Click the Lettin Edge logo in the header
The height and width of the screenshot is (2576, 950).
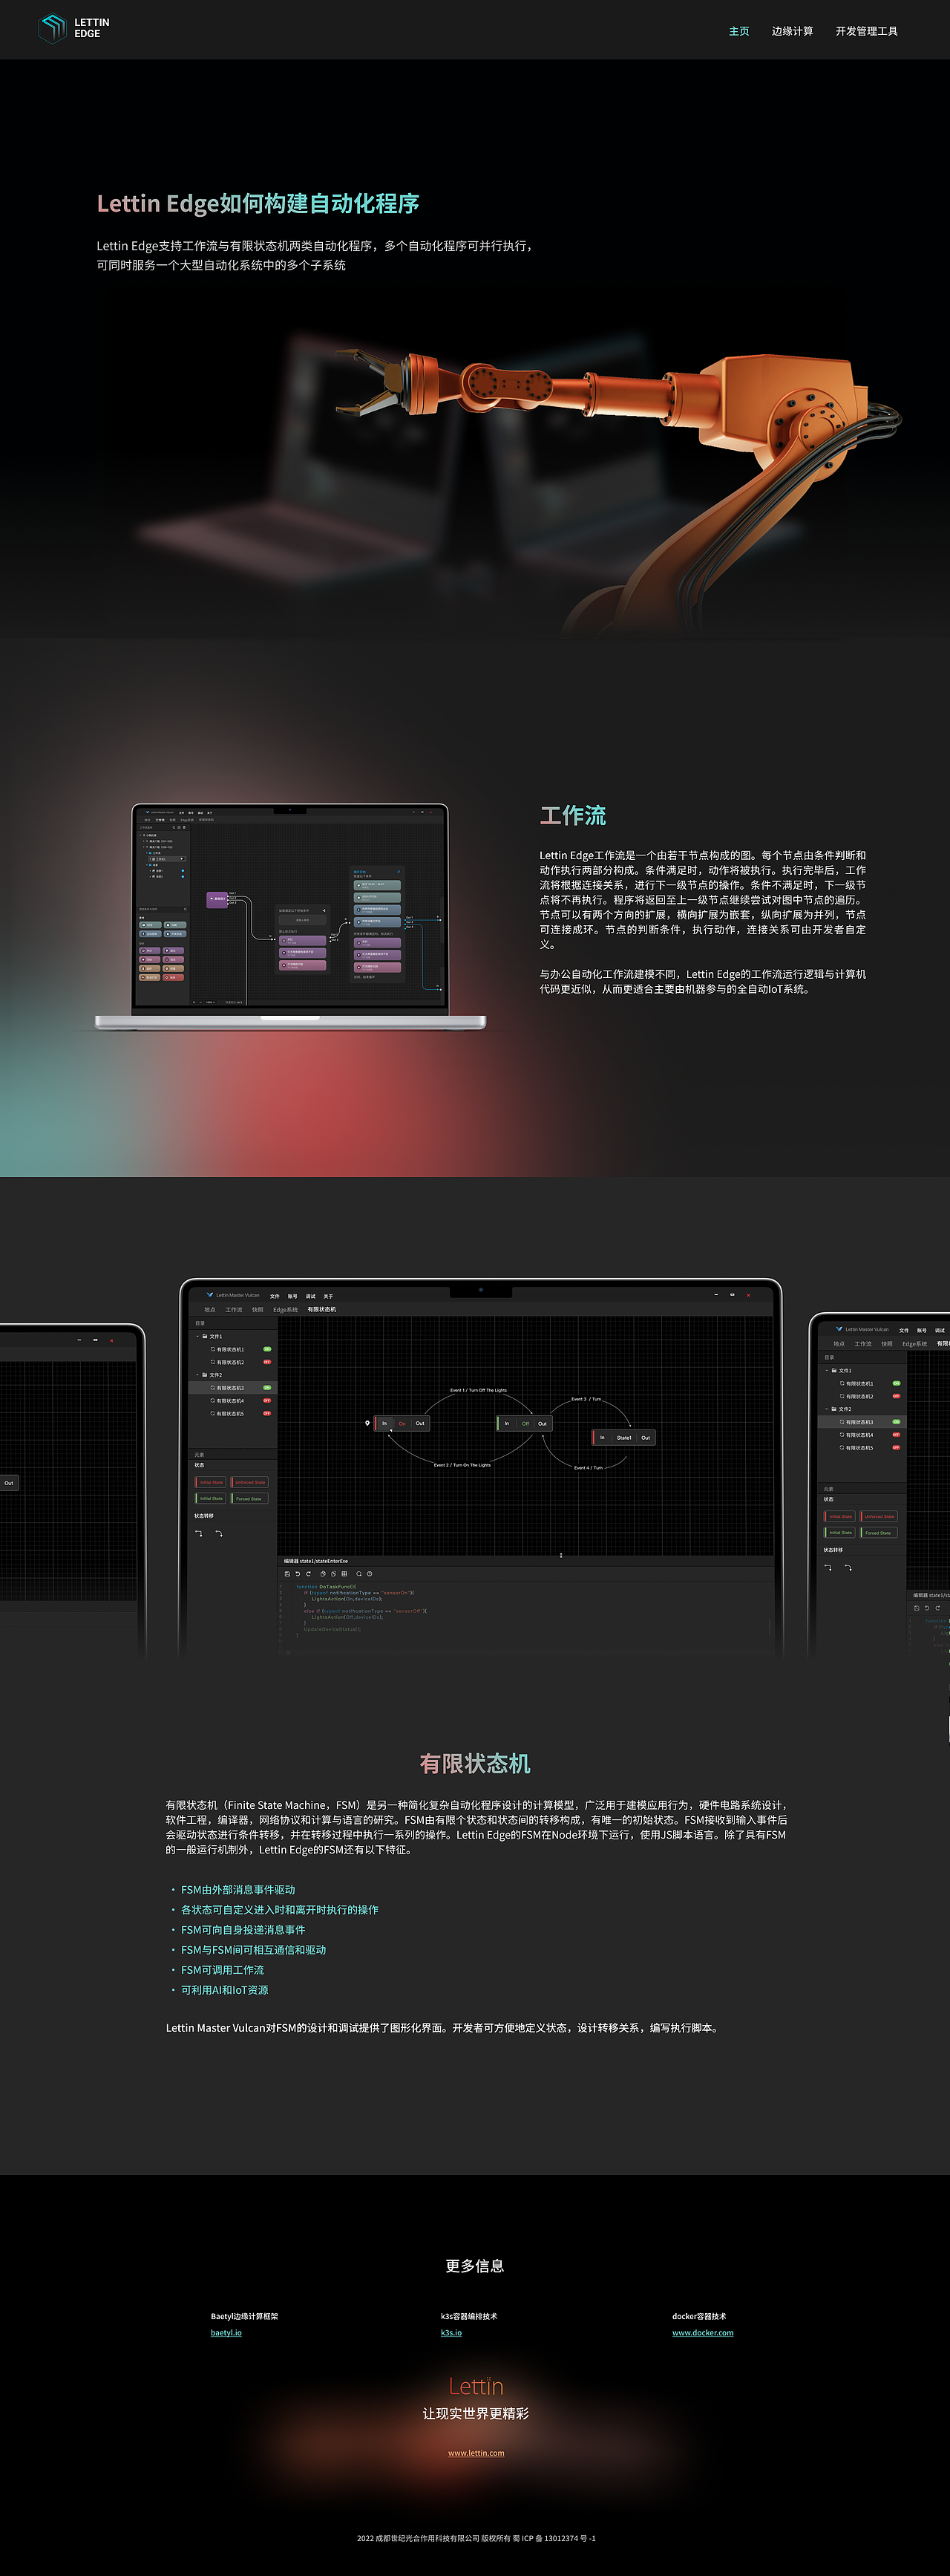74,28
